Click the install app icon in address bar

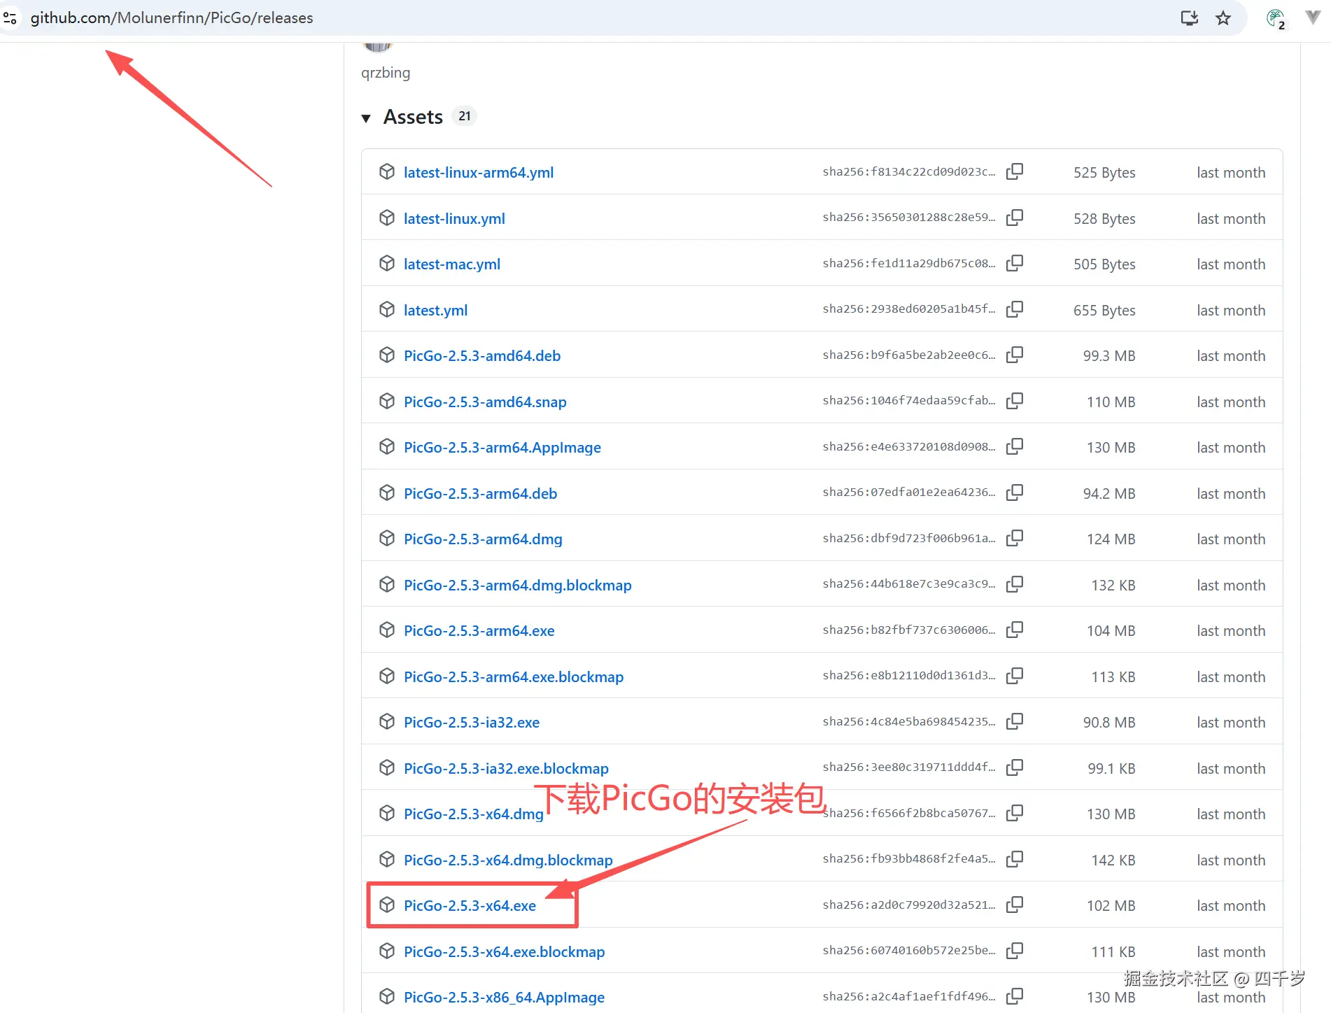(x=1189, y=18)
